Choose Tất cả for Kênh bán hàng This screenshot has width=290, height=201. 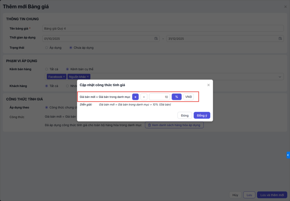[x=46, y=69]
